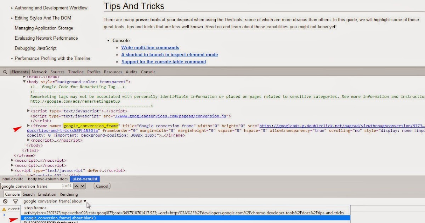
Task: Expand the script defer node
Action: (13, 170)
